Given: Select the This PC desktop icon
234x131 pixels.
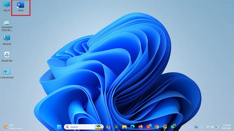Looking at the screenshot, I should [7, 7].
